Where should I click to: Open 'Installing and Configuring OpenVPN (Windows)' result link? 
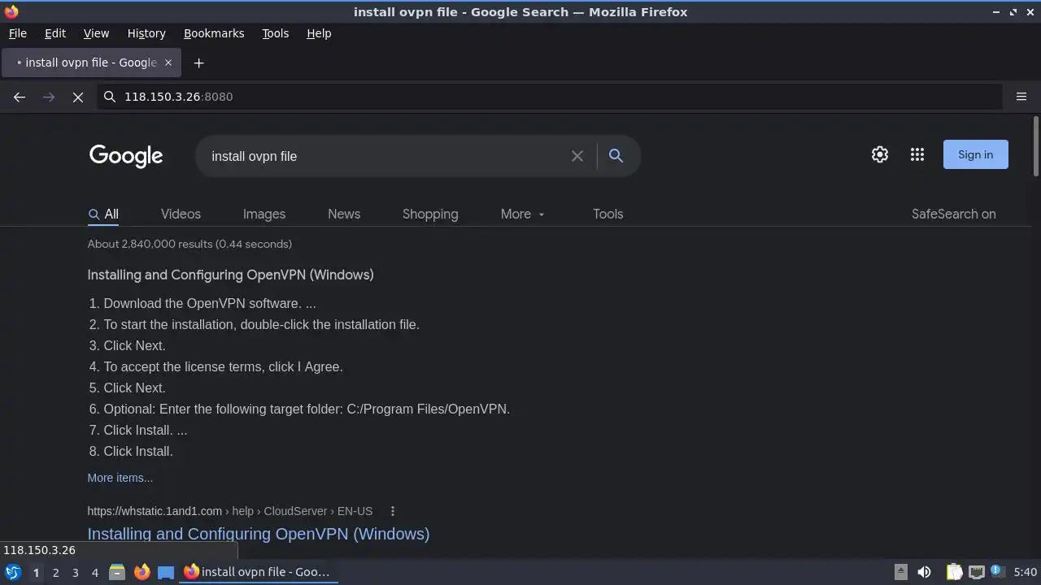[x=259, y=534]
